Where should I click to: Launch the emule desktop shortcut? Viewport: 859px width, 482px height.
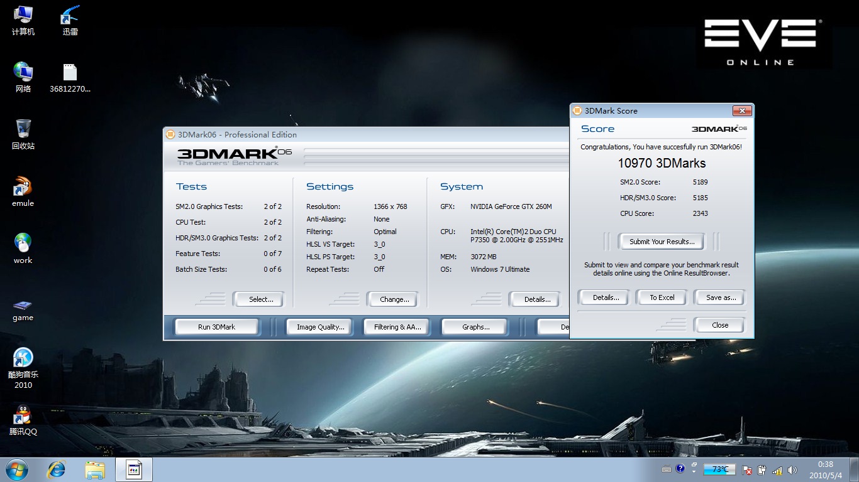[x=23, y=191]
